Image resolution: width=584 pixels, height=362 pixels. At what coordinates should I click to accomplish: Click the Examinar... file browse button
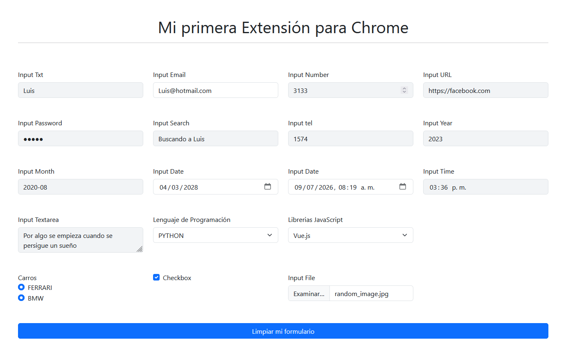(309, 293)
